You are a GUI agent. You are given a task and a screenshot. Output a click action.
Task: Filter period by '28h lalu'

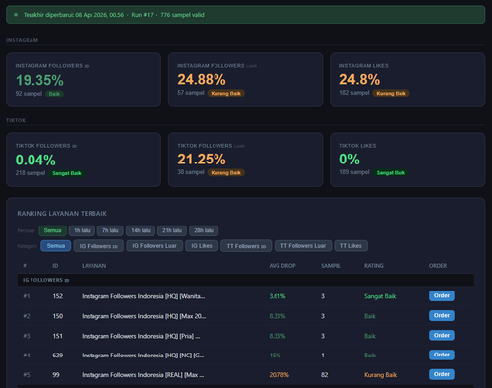204,230
